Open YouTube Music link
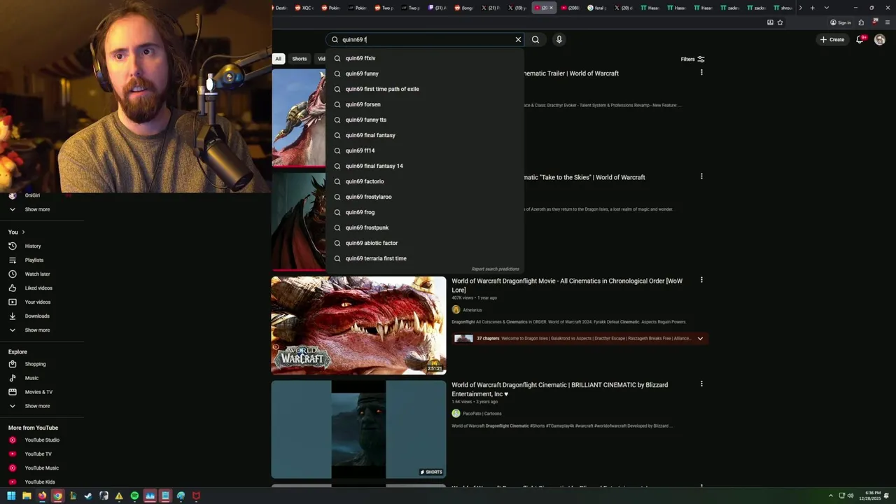 42,468
